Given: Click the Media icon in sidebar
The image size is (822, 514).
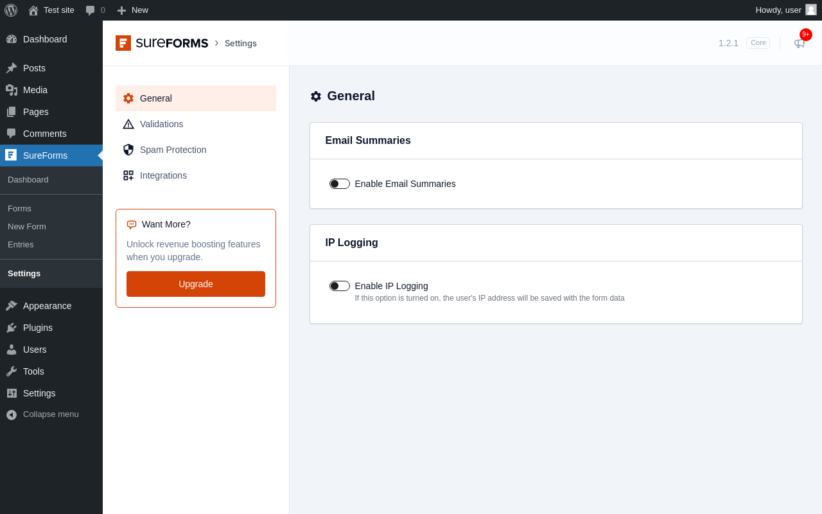Looking at the screenshot, I should (x=12, y=90).
